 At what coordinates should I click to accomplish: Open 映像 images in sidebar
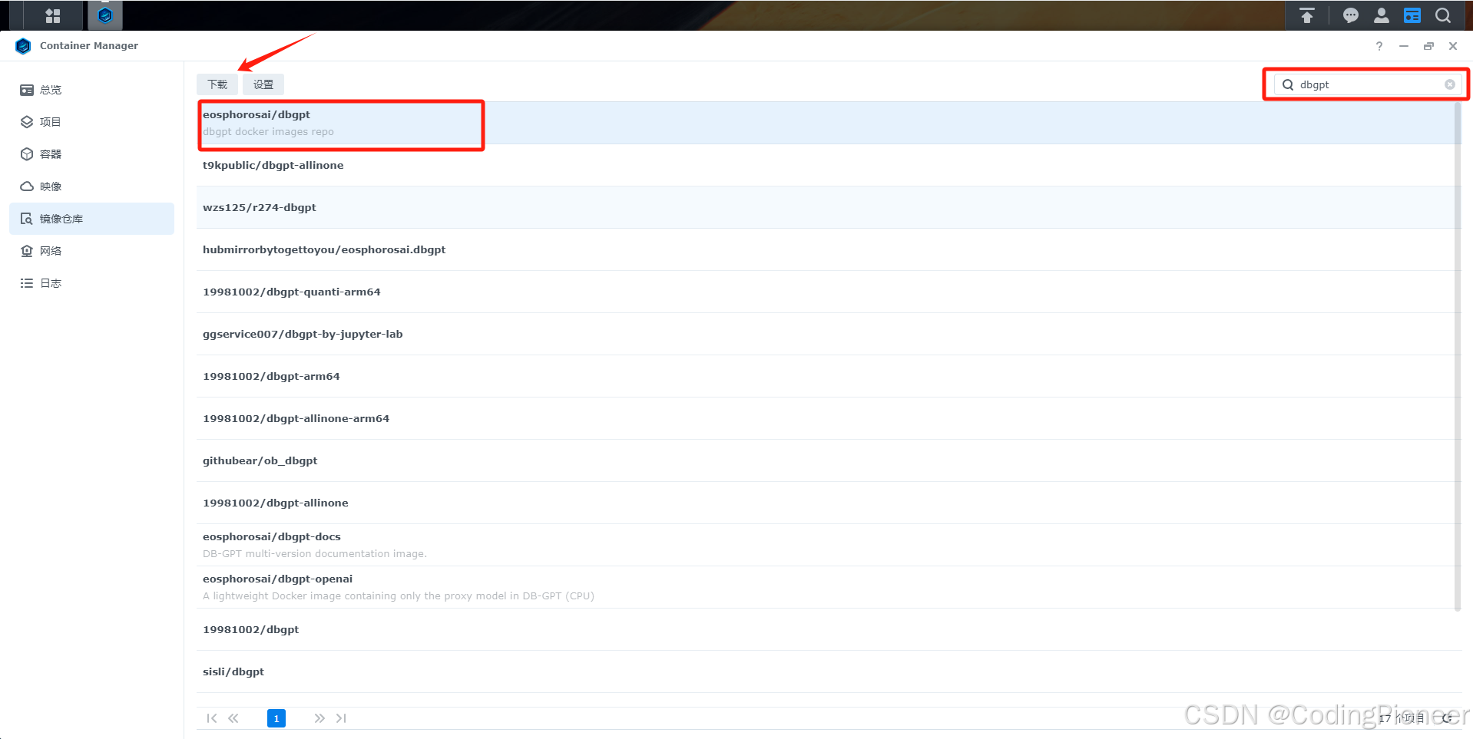click(91, 186)
